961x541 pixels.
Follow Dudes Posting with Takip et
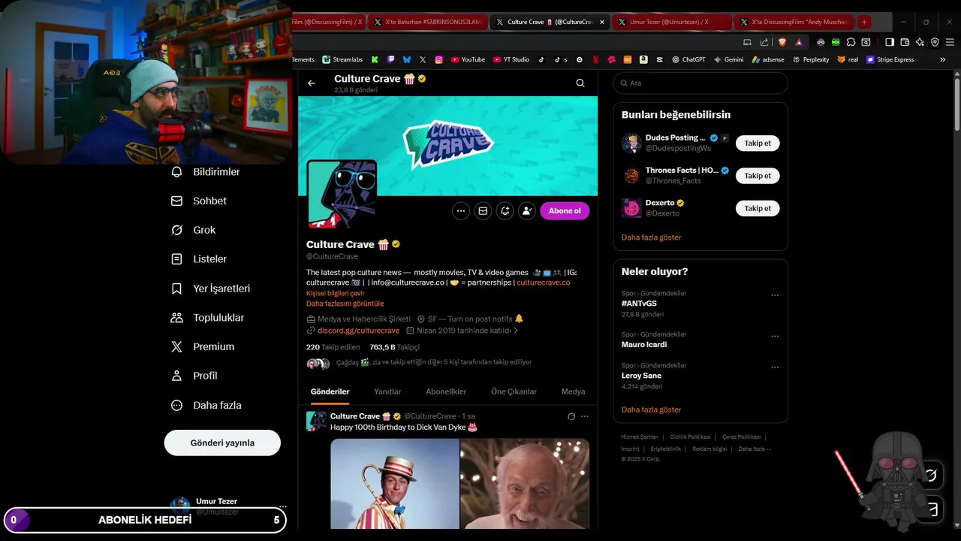click(758, 144)
